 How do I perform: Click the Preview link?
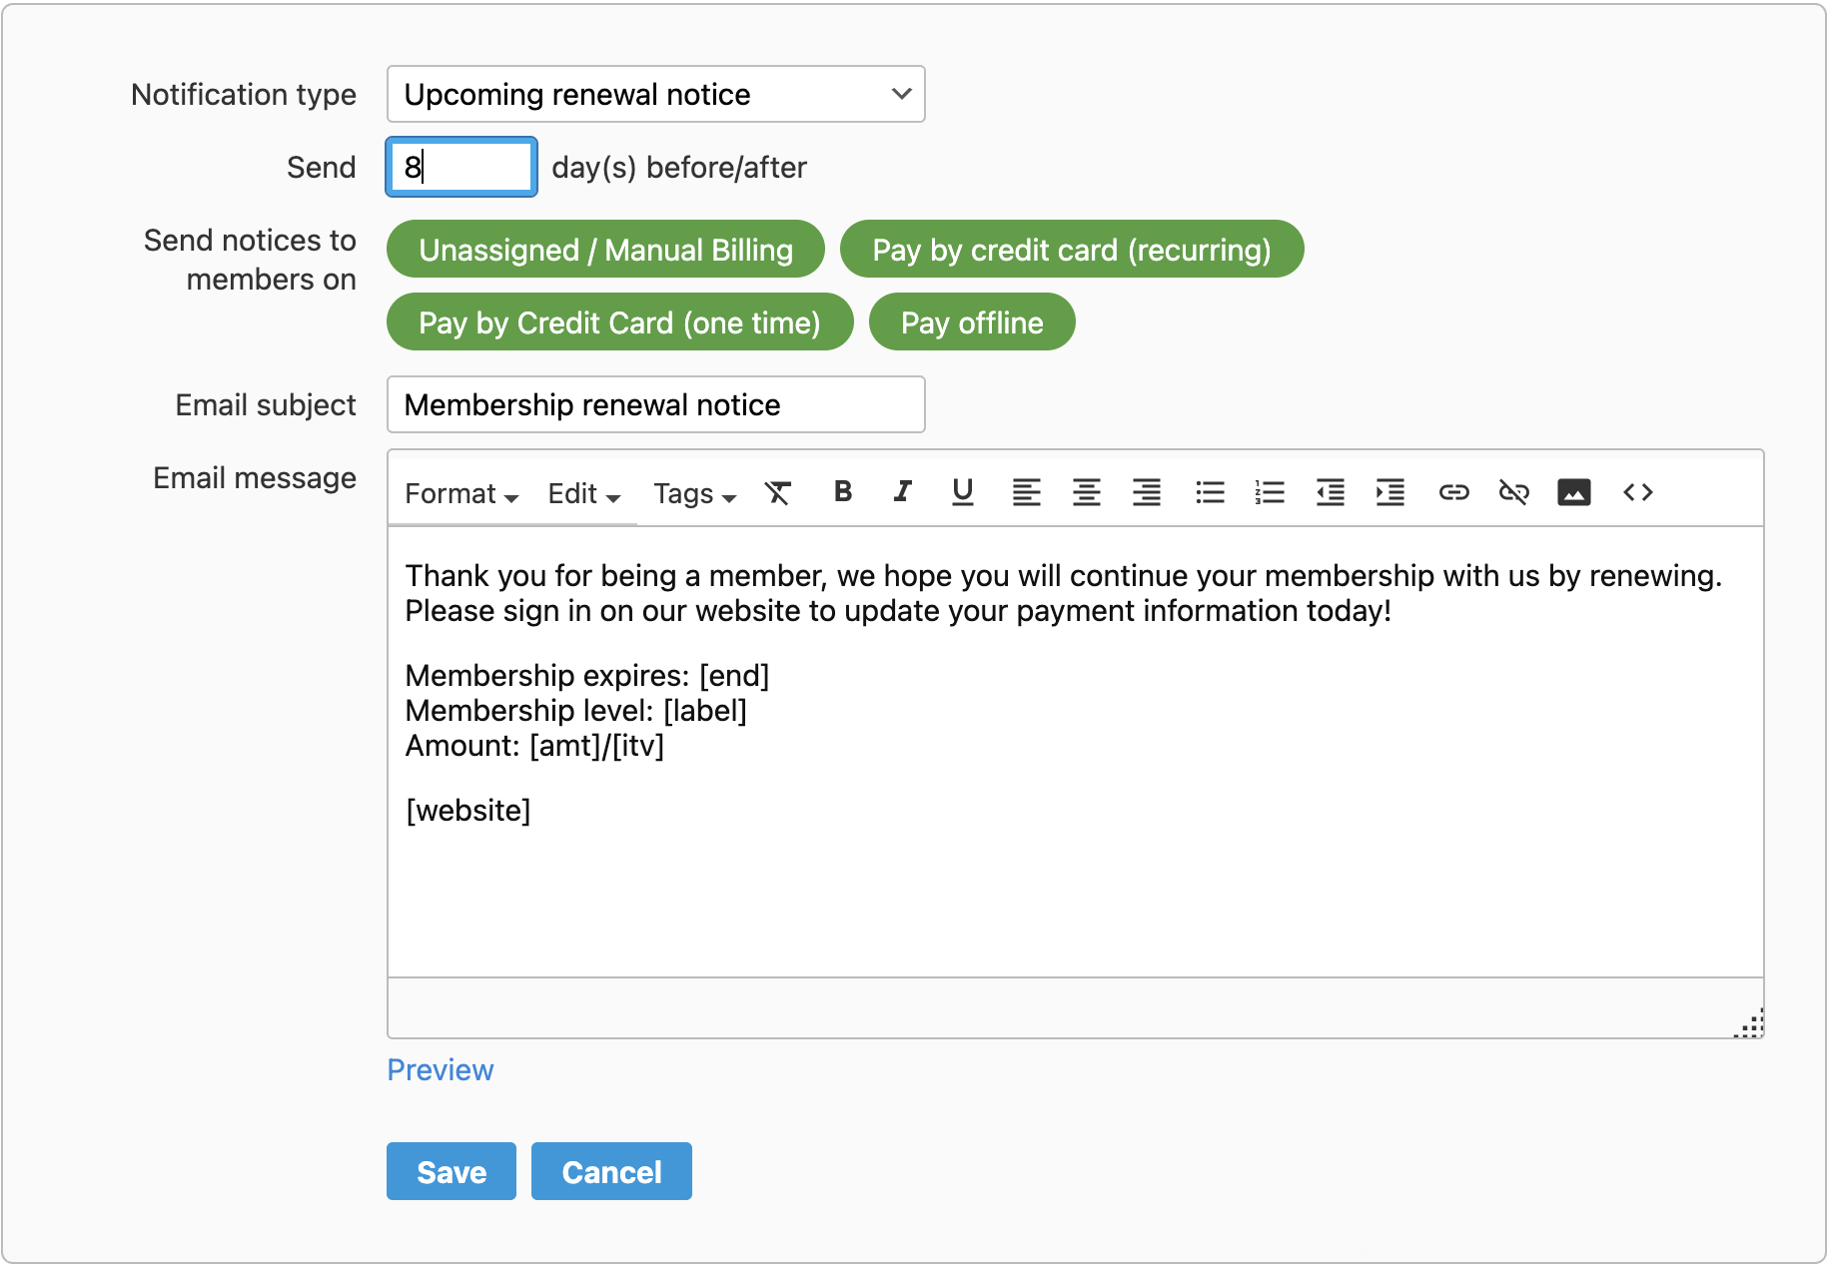click(x=440, y=1070)
